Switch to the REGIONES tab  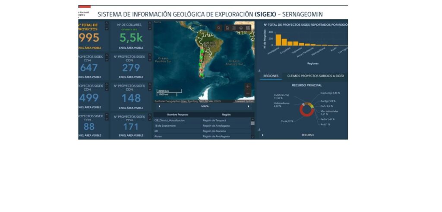click(x=271, y=76)
